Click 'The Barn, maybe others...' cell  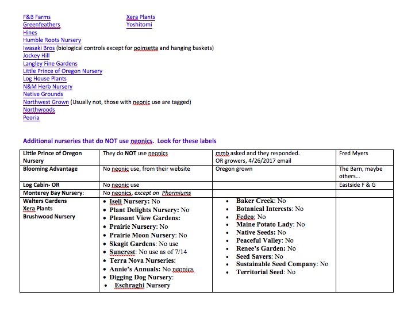click(365, 174)
